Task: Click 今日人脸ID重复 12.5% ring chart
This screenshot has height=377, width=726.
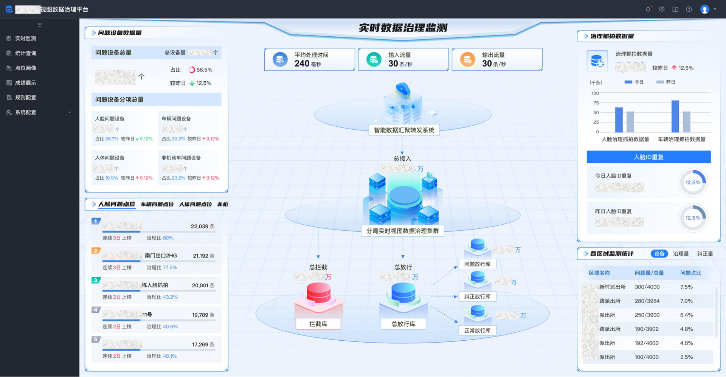Action: (x=693, y=183)
